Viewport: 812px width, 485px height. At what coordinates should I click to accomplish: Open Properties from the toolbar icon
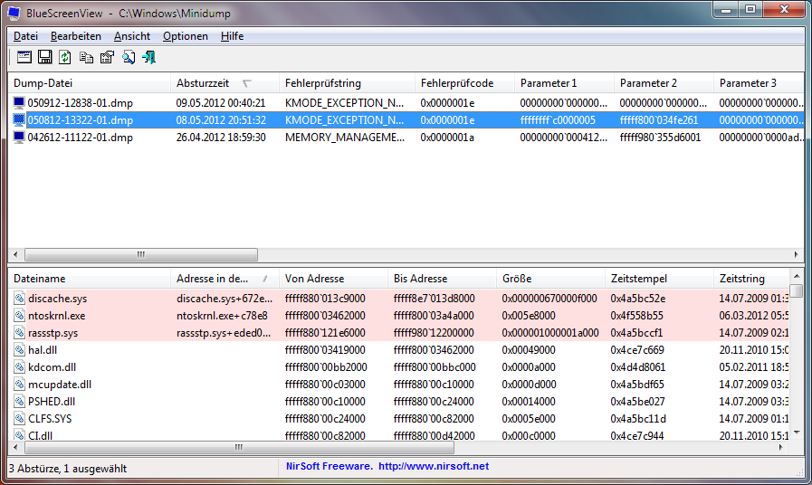(107, 57)
